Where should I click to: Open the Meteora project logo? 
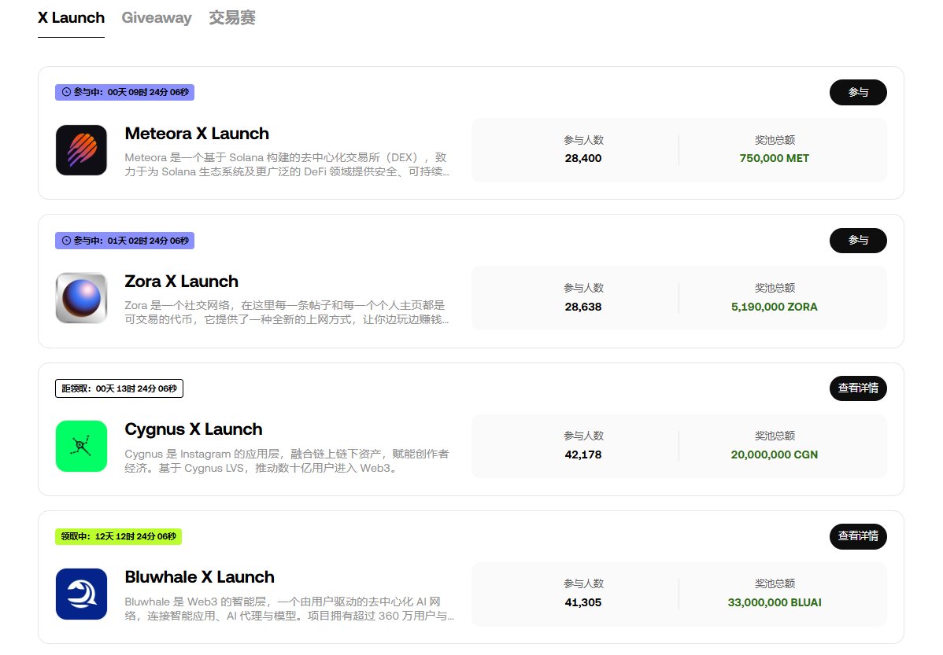[81, 150]
